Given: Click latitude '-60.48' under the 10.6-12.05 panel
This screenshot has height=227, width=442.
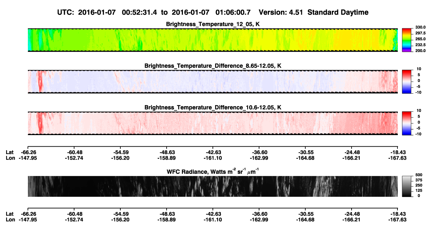Looking at the screenshot, I should [75, 152].
